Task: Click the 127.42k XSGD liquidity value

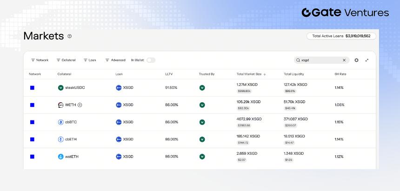Action: pyautogui.click(x=295, y=85)
